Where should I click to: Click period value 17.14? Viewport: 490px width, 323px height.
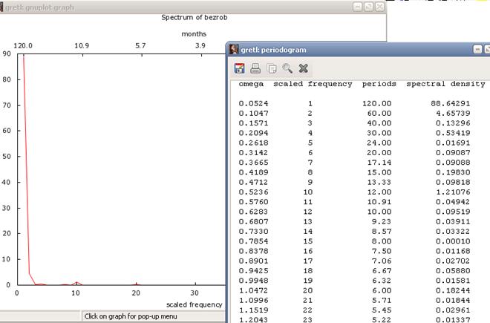(379, 163)
